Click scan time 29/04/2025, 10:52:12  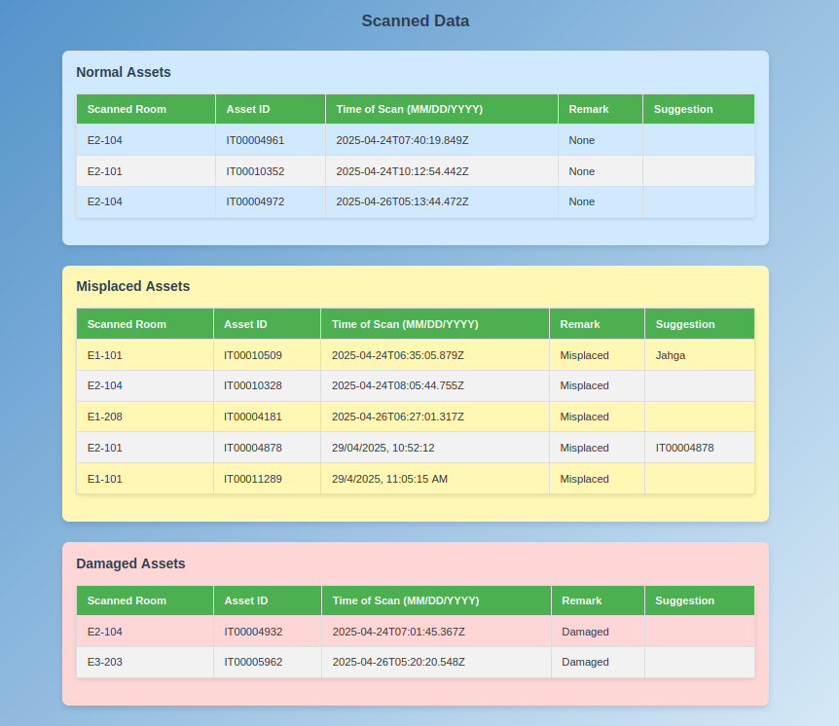point(383,448)
